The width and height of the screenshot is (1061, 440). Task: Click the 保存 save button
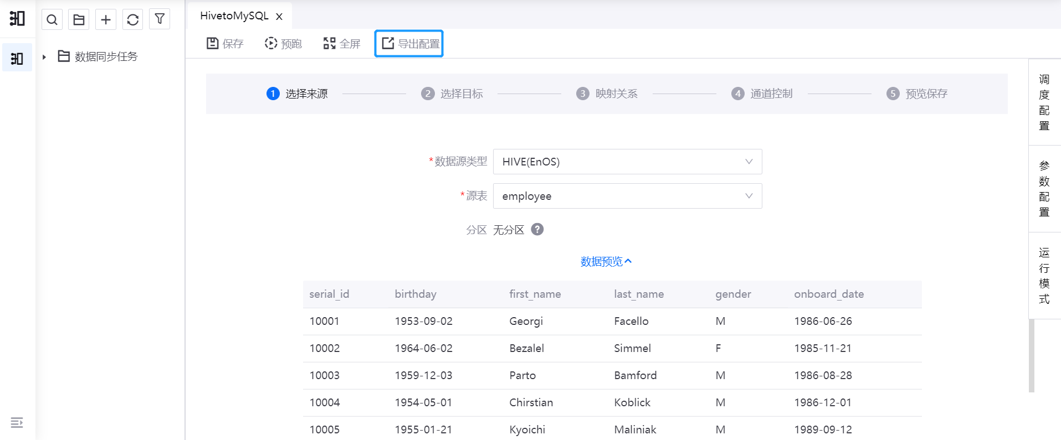point(225,44)
